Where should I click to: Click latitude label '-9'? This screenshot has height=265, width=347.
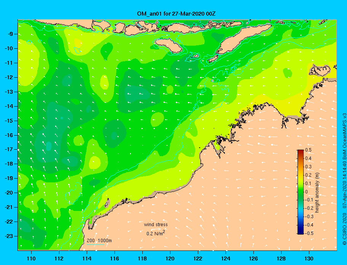coord(10,34)
